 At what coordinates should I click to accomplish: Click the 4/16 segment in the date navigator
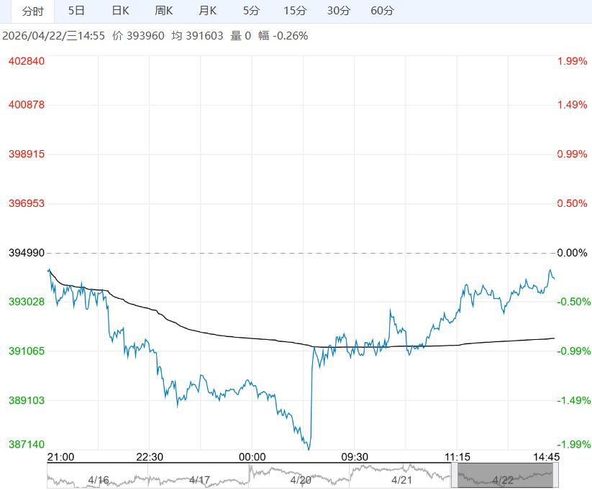[98, 479]
